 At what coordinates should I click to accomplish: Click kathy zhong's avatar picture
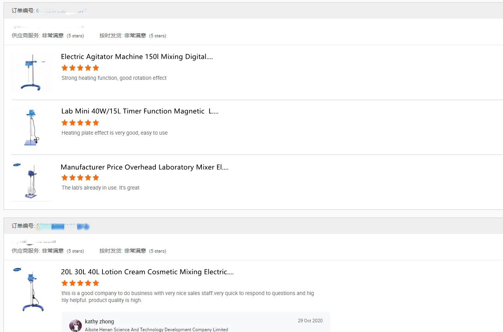tap(76, 325)
